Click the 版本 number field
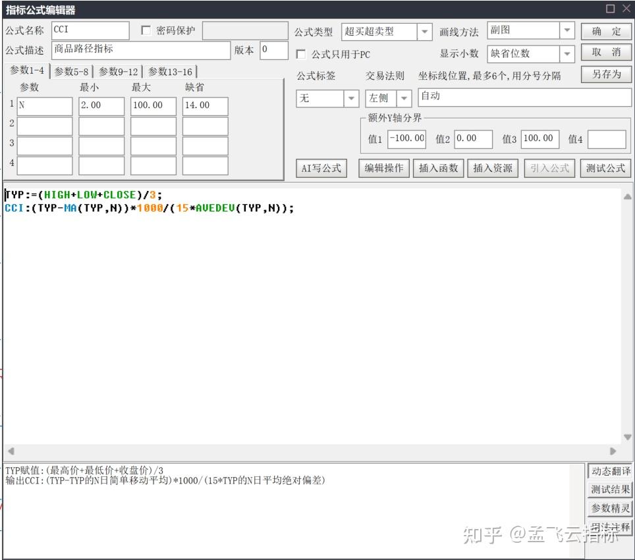Screen dimensions: 635x560 click(x=274, y=50)
